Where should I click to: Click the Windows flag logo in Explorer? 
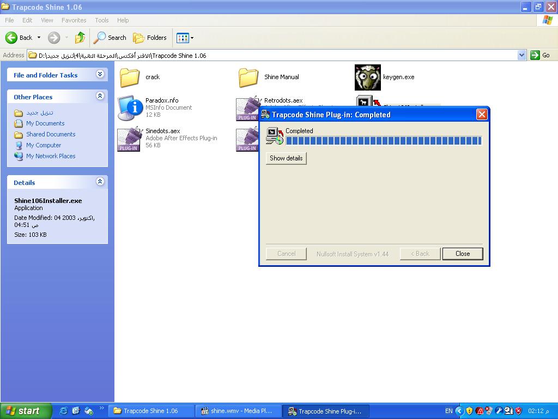click(547, 20)
